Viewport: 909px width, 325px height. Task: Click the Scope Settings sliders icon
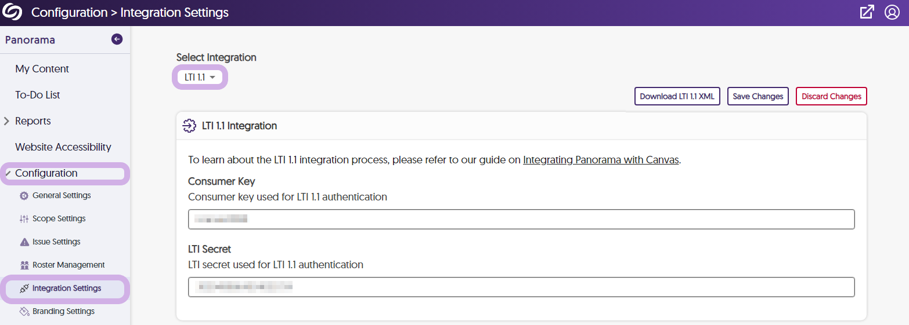point(24,219)
